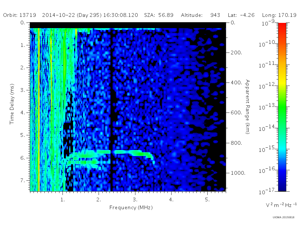Click the SZA: 56.89 value
The height and width of the screenshot is (225, 301).
coord(159,15)
